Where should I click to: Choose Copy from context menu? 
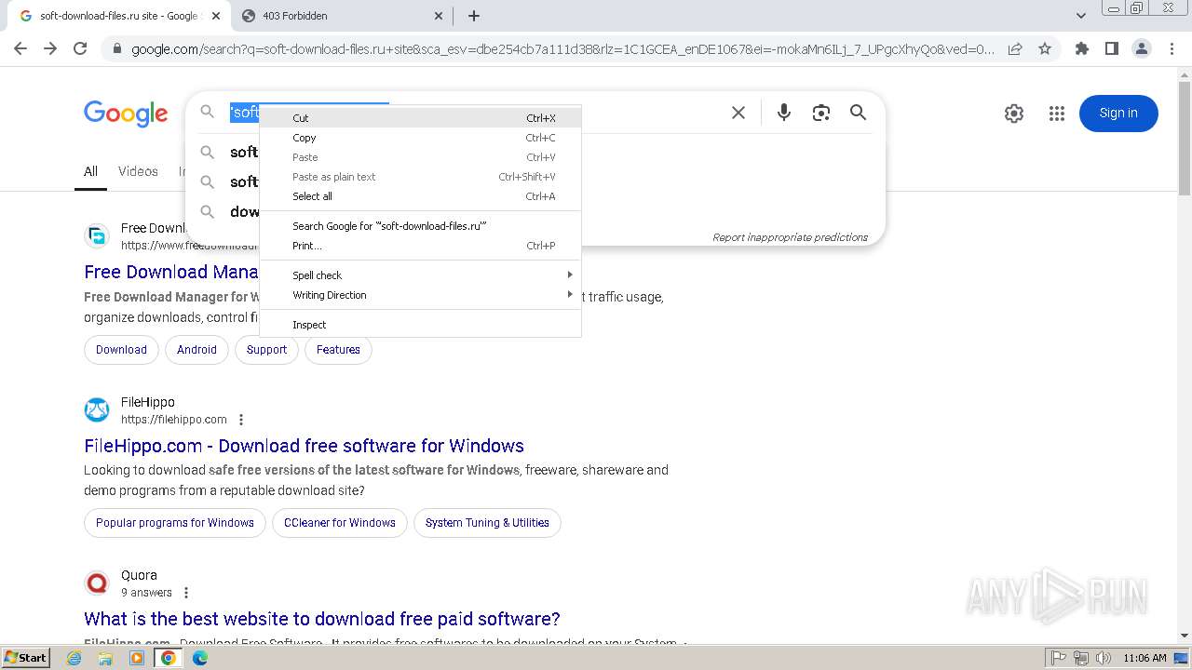pyautogui.click(x=420, y=138)
